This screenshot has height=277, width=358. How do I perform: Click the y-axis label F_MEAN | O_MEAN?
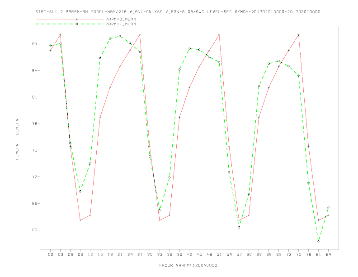pos(17,139)
